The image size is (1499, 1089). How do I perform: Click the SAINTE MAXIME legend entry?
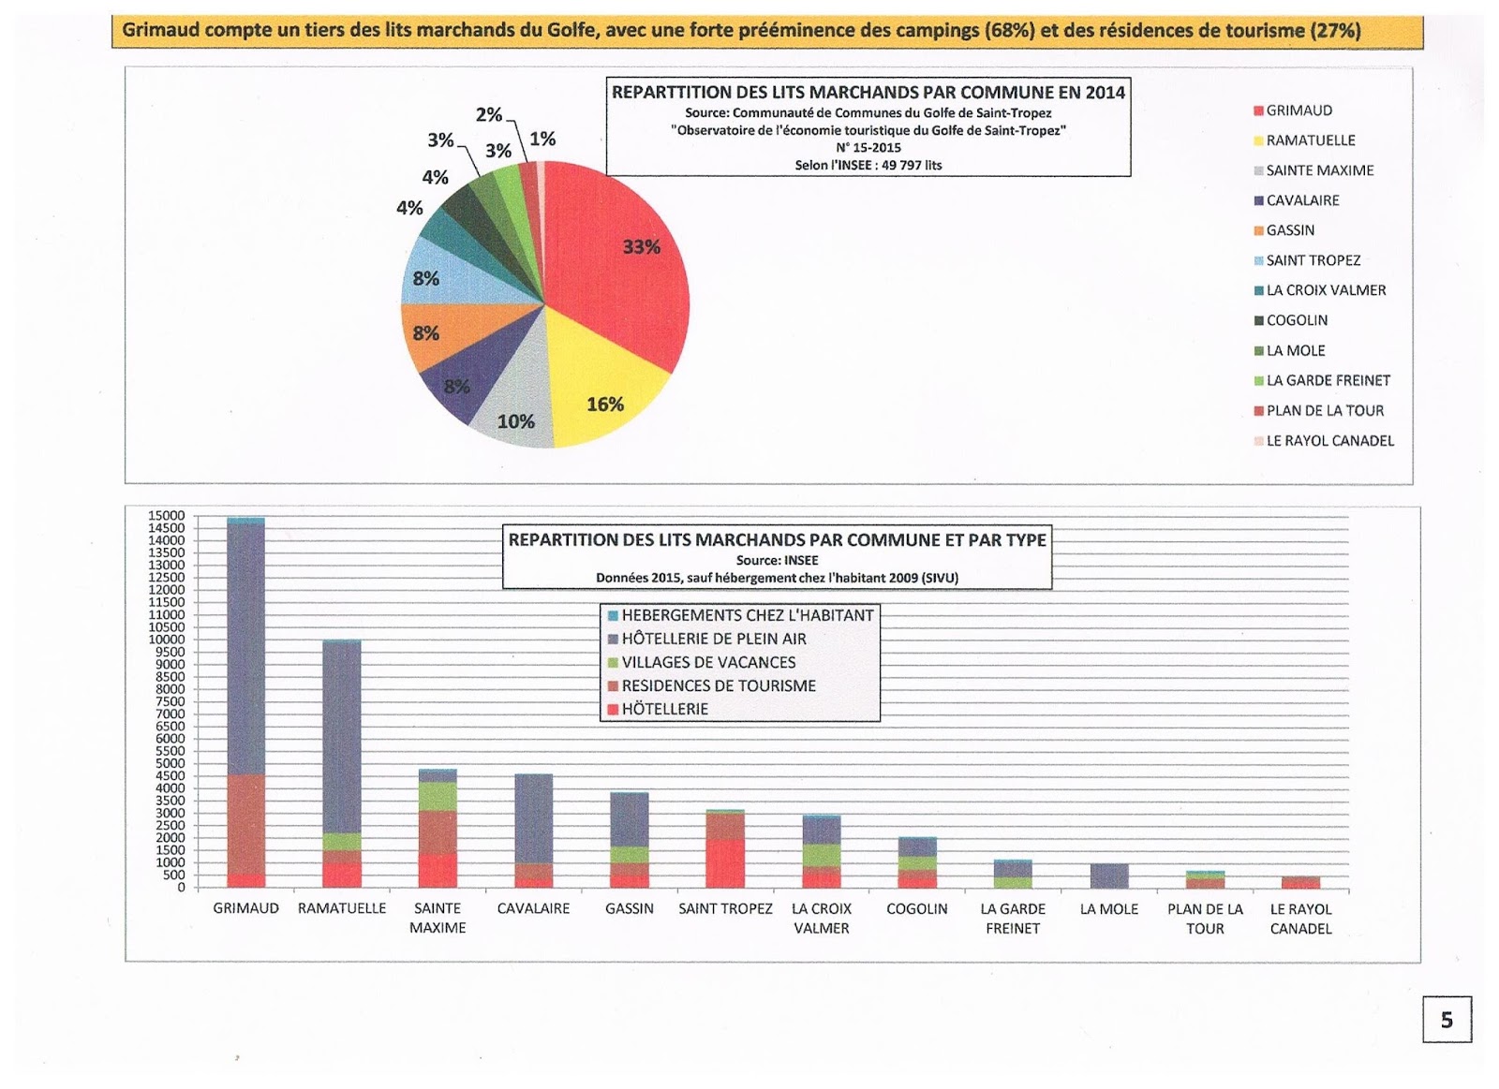pos(1313,170)
